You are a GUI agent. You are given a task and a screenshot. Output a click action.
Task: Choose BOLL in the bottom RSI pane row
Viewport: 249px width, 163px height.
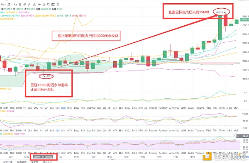point(76,153)
